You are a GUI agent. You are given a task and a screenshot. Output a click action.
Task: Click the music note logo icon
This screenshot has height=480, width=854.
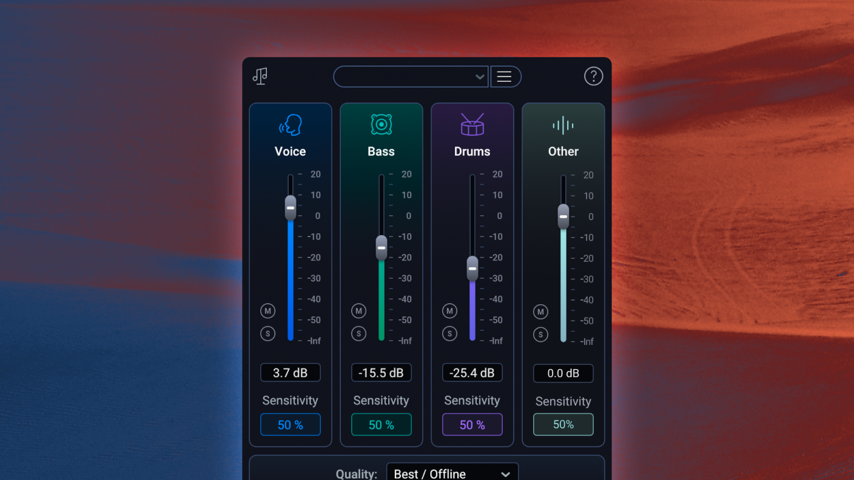click(260, 76)
